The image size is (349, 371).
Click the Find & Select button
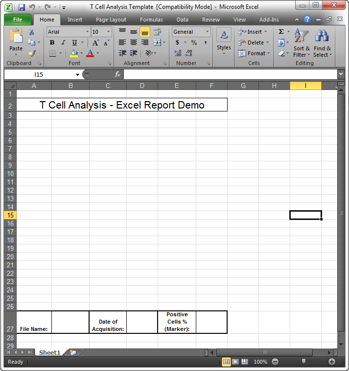[322, 44]
